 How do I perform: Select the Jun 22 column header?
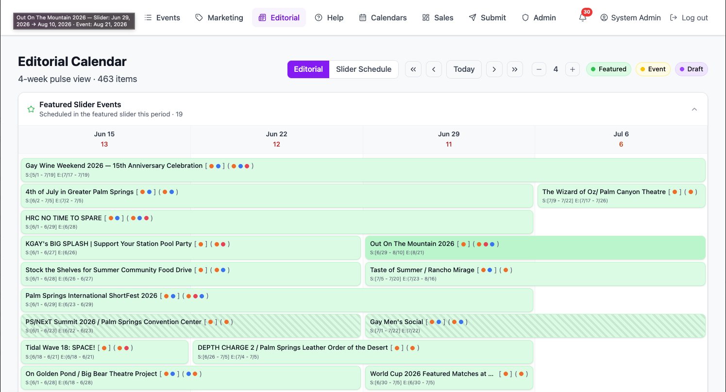pyautogui.click(x=276, y=139)
